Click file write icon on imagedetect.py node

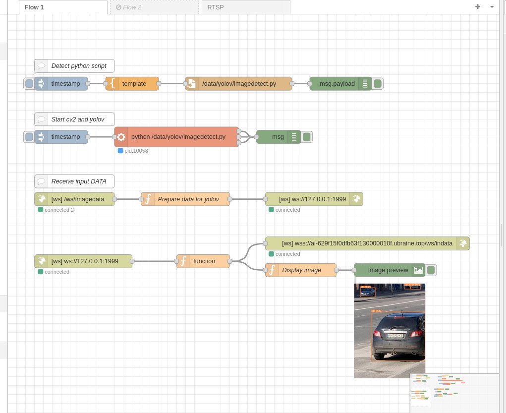pyautogui.click(x=192, y=84)
